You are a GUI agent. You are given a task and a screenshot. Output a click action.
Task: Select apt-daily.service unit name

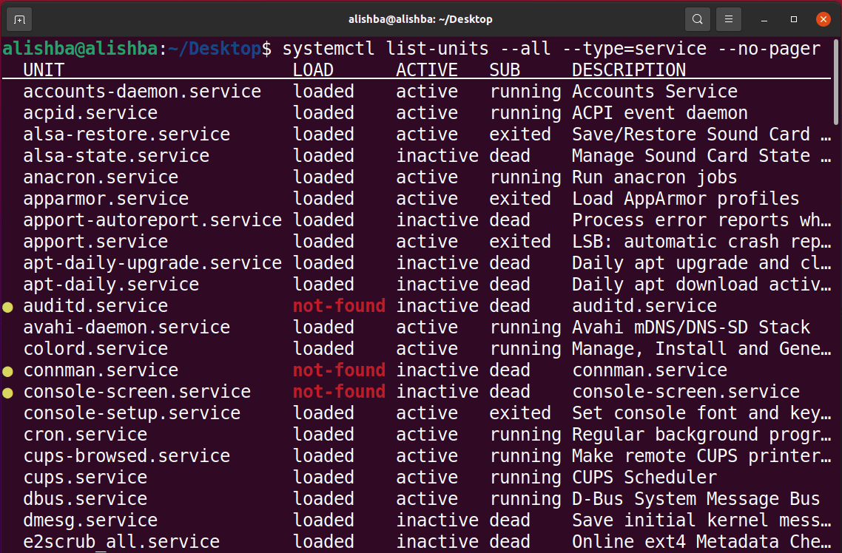click(111, 285)
